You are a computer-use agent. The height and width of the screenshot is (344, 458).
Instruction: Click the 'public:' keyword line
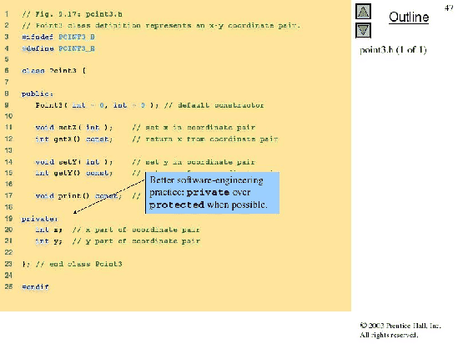tap(38, 94)
